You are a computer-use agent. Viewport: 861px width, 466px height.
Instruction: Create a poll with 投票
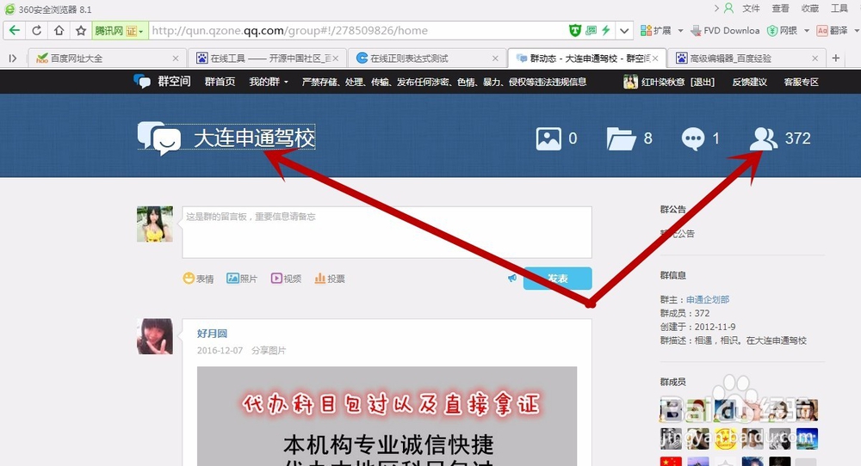click(x=330, y=279)
